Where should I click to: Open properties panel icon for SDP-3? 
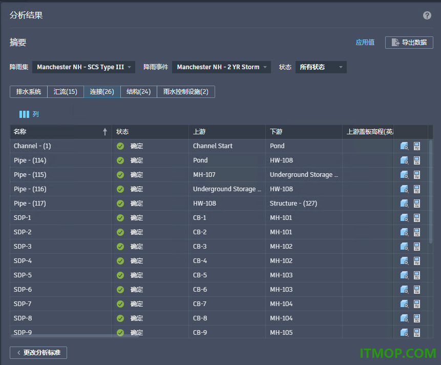417,247
